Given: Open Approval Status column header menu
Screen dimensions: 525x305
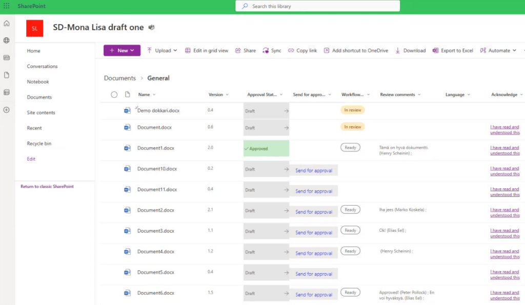Looking at the screenshot, I should [265, 95].
